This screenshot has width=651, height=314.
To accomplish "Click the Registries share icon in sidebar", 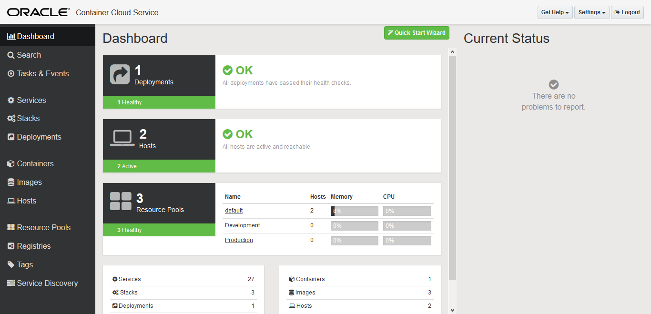I will (11, 246).
